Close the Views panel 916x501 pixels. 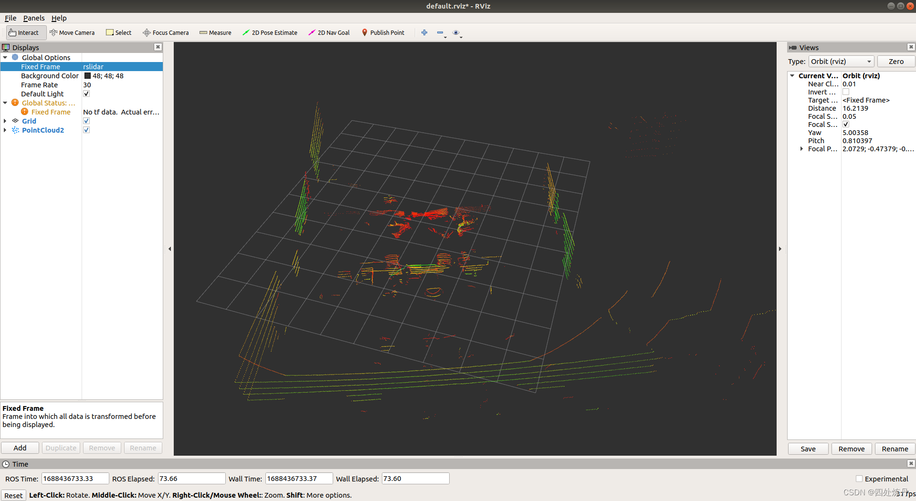coord(911,47)
